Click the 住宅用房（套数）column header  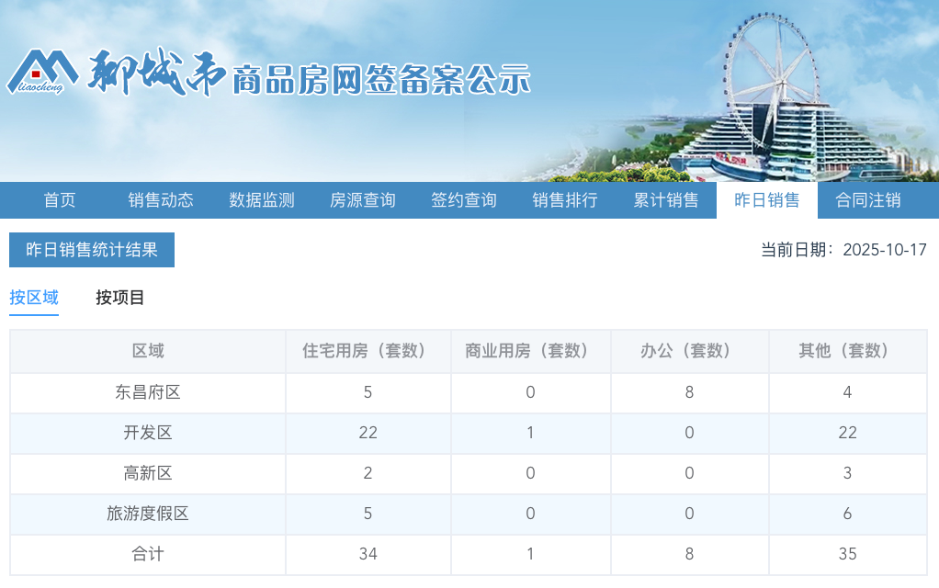(368, 351)
